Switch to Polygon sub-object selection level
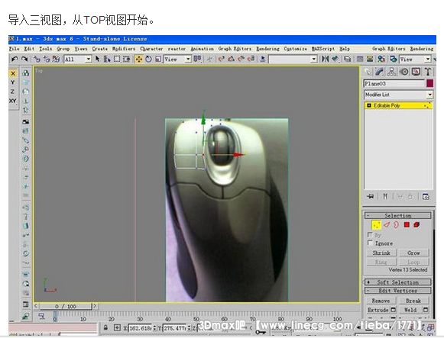The height and width of the screenshot is (338, 444). [x=407, y=225]
